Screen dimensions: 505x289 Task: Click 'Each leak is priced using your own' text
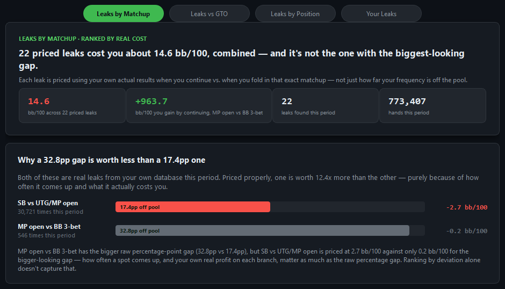click(x=243, y=80)
